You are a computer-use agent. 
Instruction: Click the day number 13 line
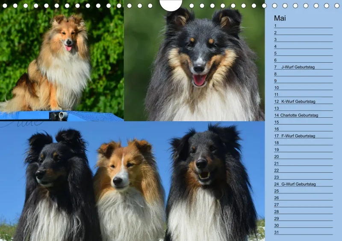click(x=303, y=108)
